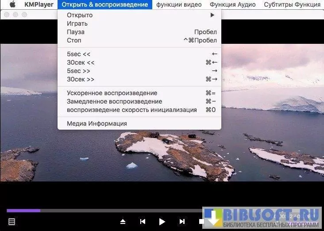Click KMPlayer application menu
324x231 pixels.
tap(39, 4)
